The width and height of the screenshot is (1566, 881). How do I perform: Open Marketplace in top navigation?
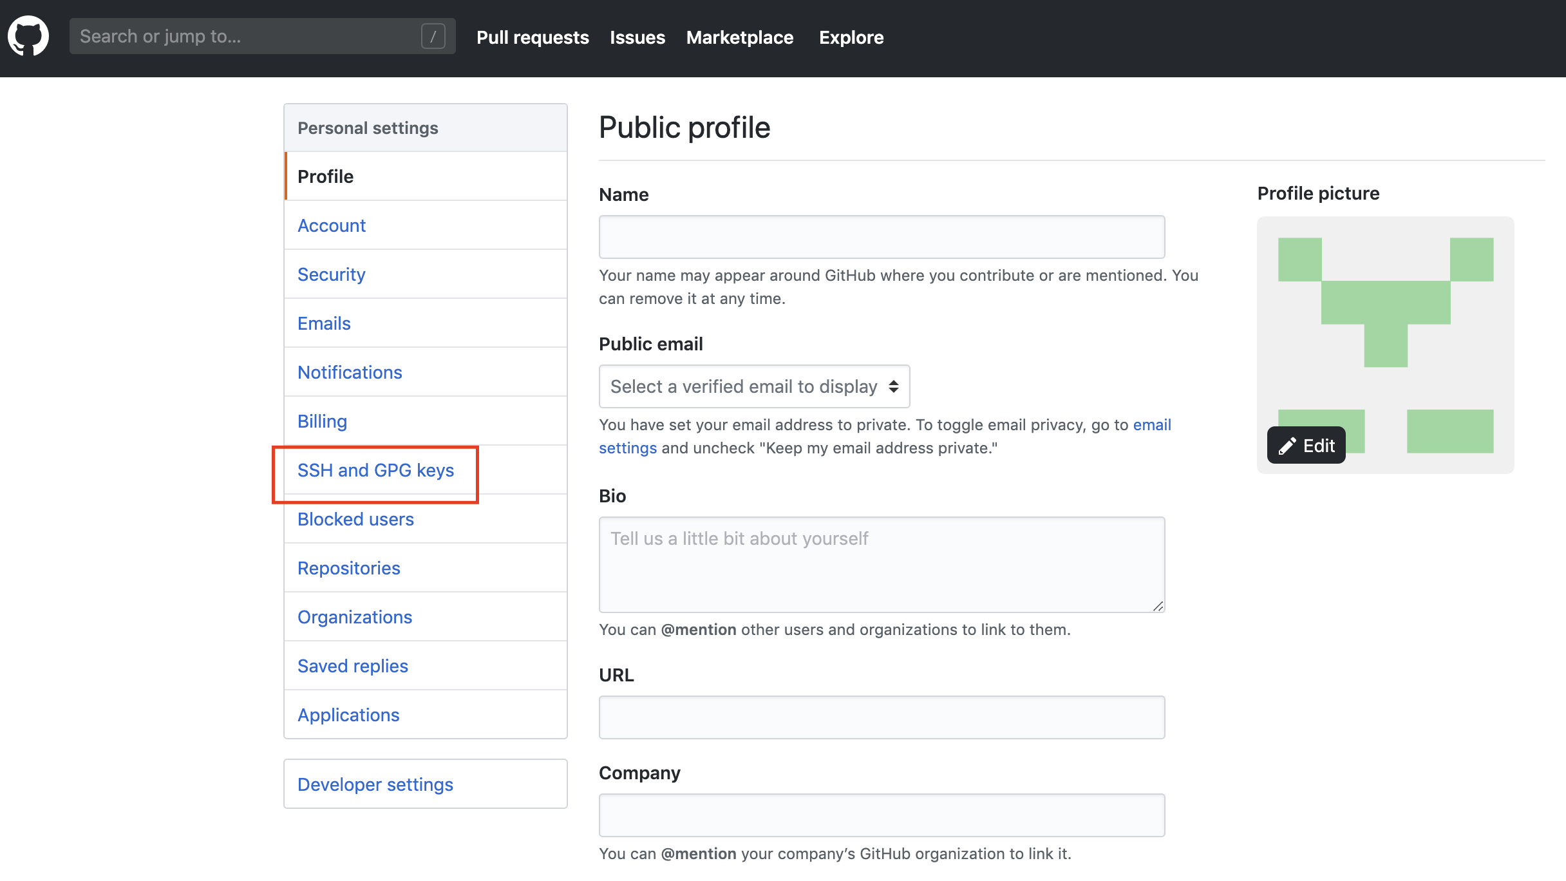pyautogui.click(x=739, y=37)
